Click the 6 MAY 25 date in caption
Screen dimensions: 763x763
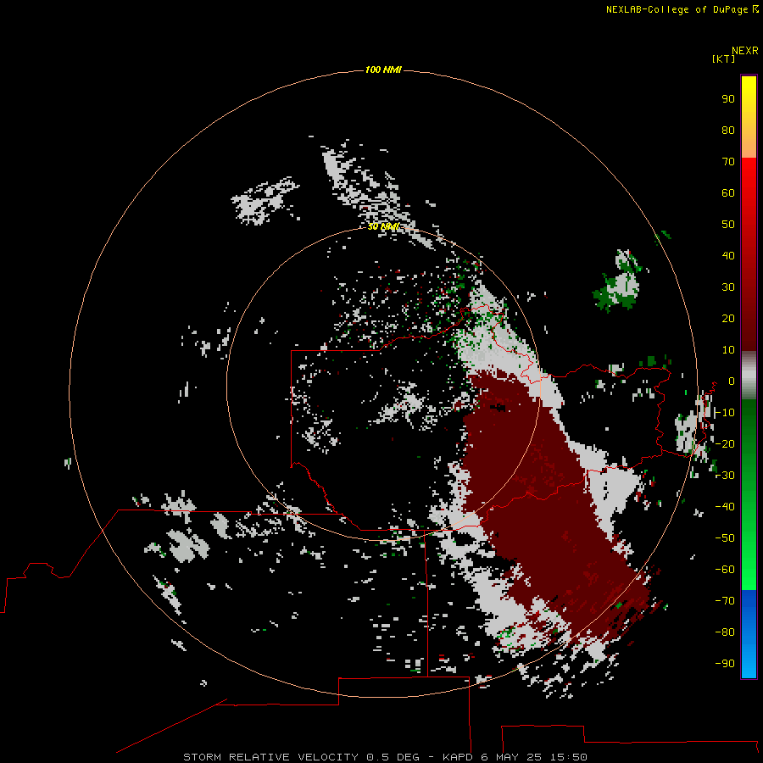click(x=511, y=757)
